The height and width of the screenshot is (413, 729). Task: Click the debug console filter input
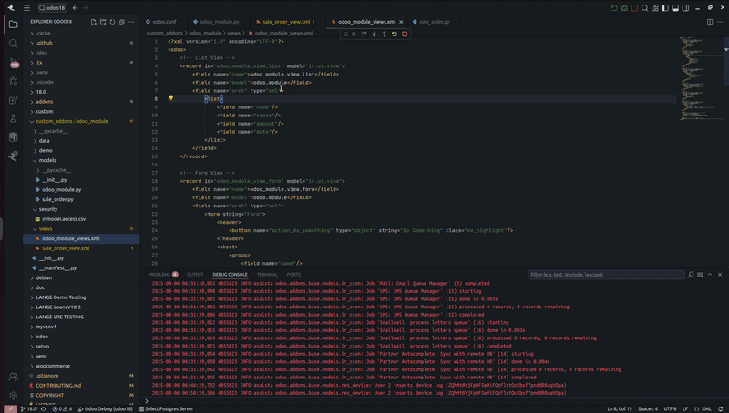[x=606, y=275]
